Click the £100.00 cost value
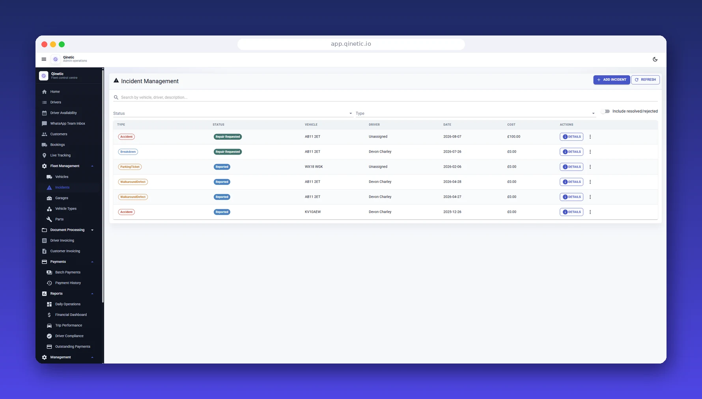Image resolution: width=702 pixels, height=399 pixels. 513,137
